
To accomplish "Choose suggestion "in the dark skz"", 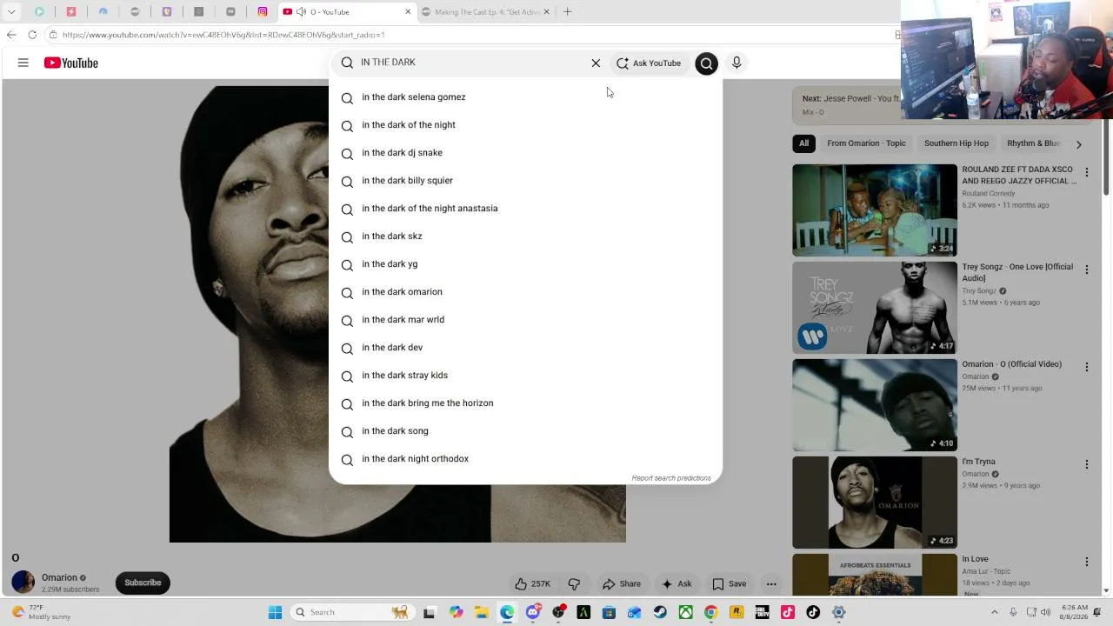I will click(x=525, y=236).
